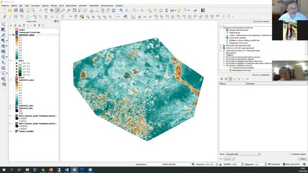
Task: Activate the highlighted Zoom In tool
Action: click(x=57, y=11)
